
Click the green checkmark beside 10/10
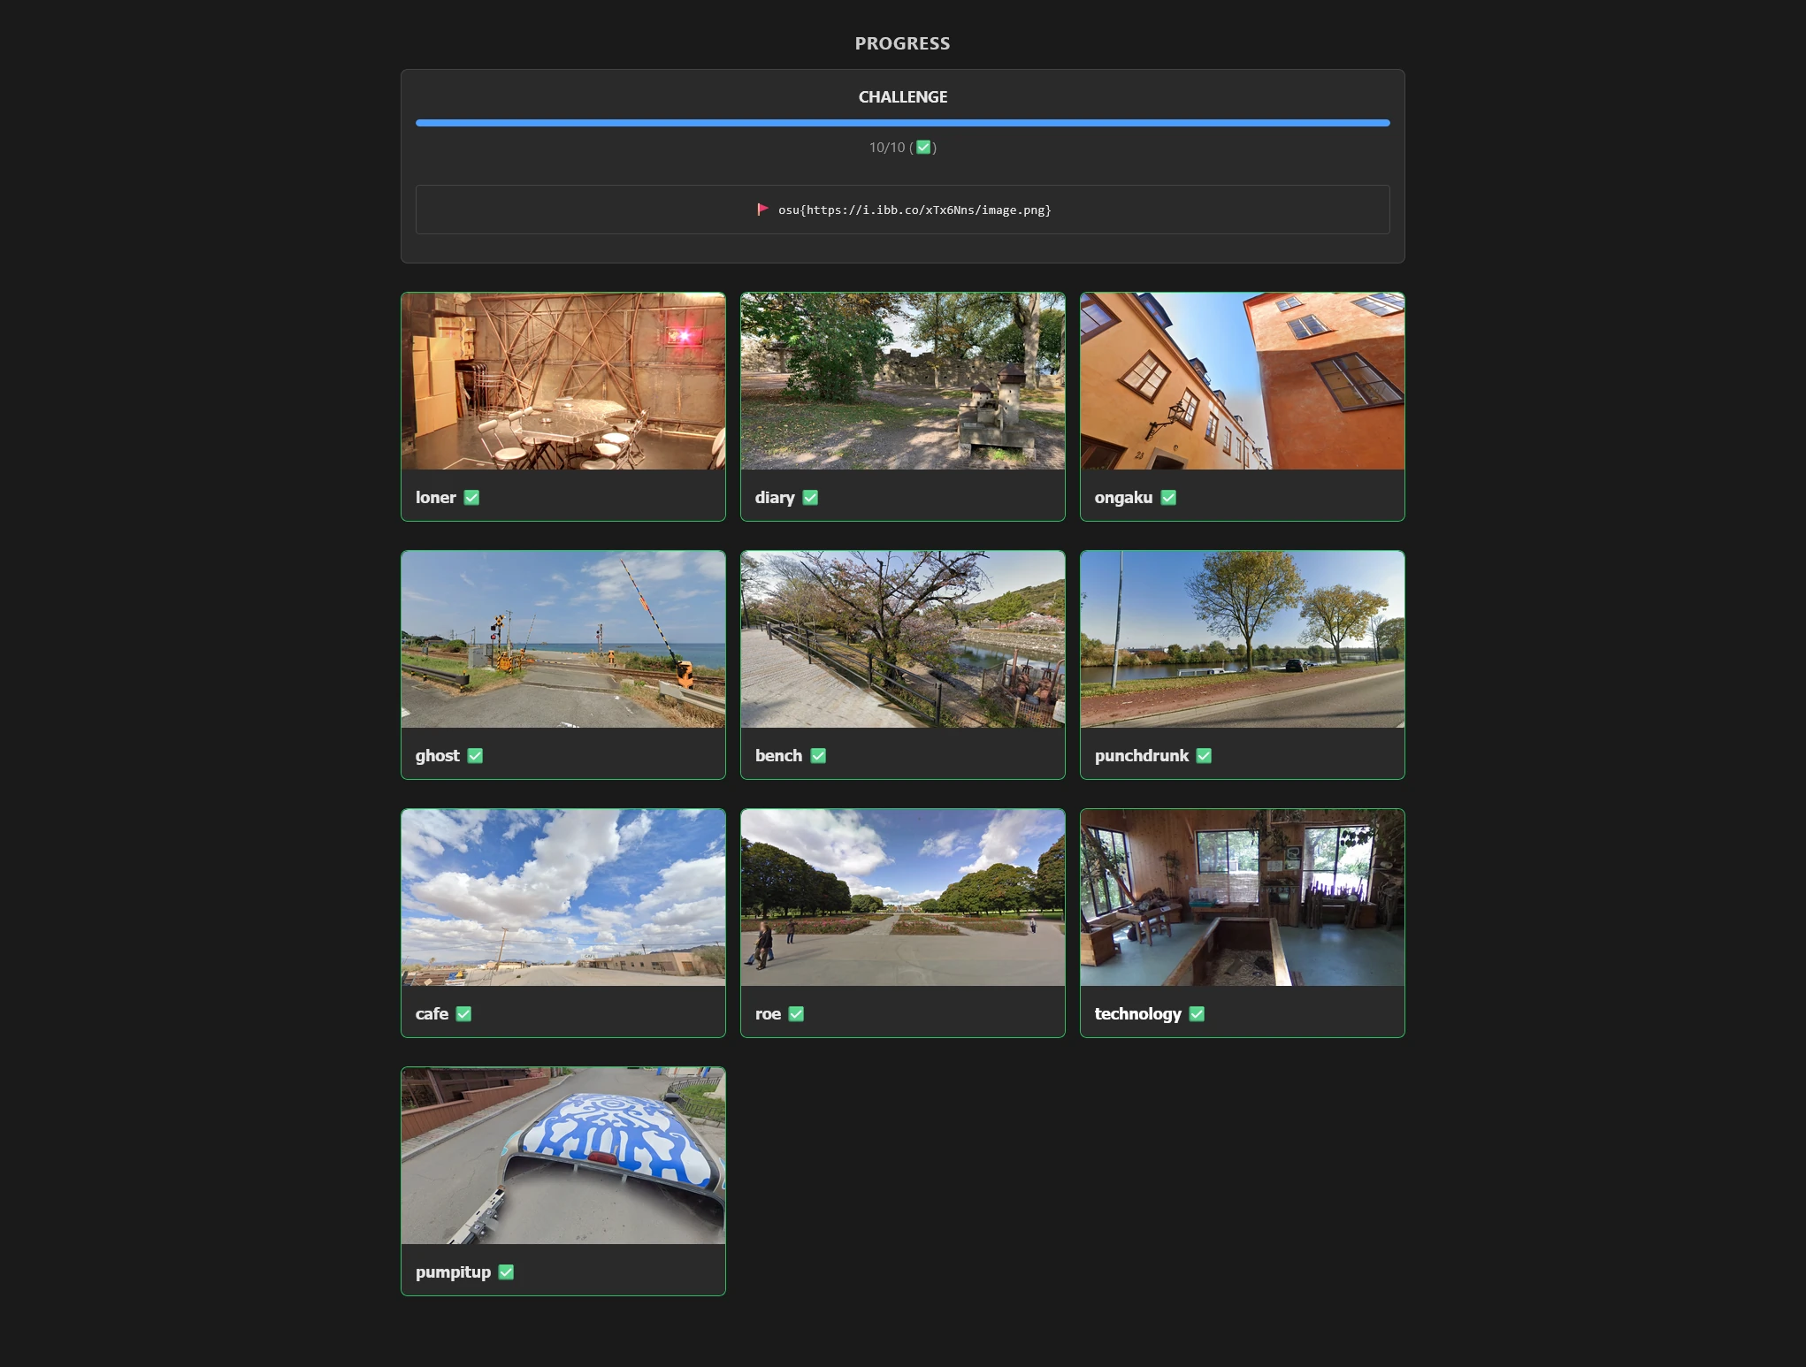coord(923,148)
